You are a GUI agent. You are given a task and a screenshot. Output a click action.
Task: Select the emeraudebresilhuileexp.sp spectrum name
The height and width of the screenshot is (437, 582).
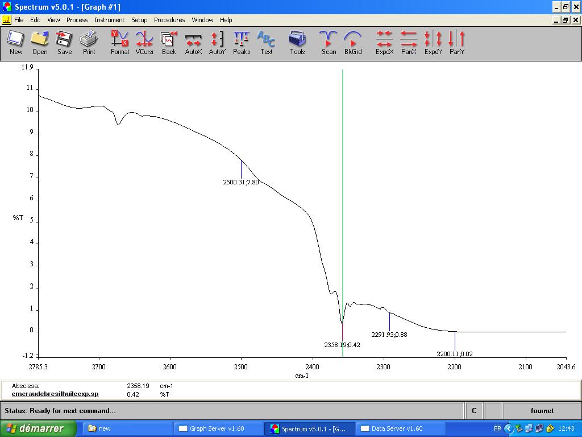(x=55, y=394)
